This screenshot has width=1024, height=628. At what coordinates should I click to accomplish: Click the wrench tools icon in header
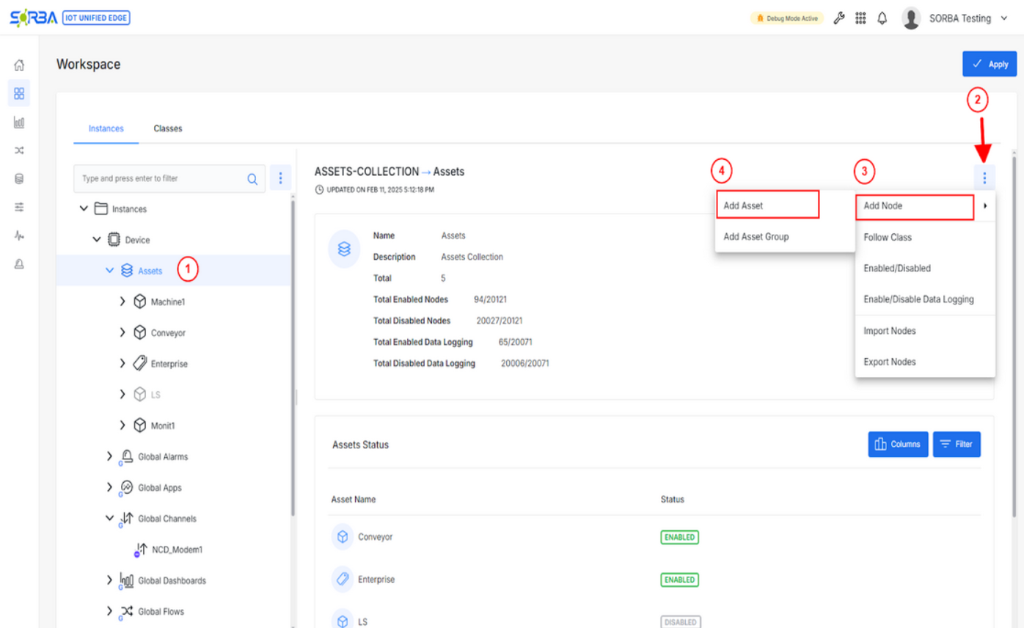[839, 18]
